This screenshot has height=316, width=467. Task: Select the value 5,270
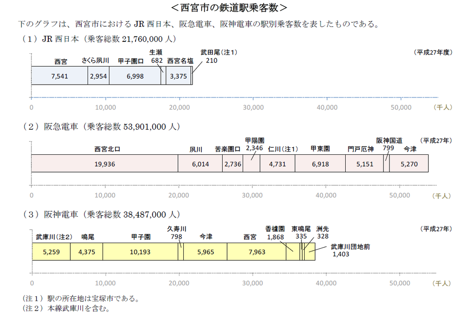[409, 164]
